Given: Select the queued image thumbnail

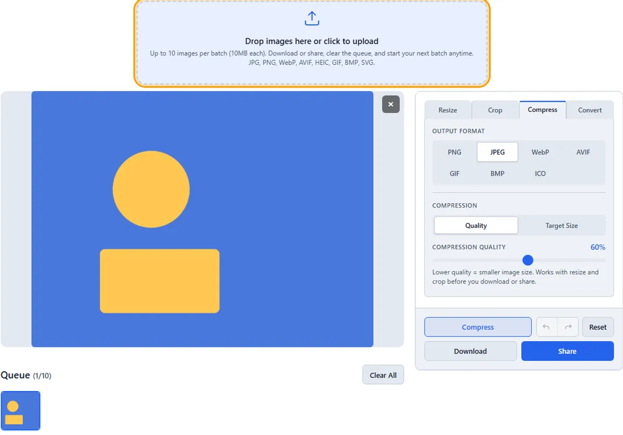Looking at the screenshot, I should (x=20, y=411).
